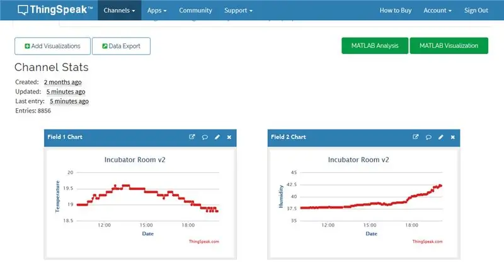Click the 18:00 tick on humidity chart
504x266 pixels.
point(412,225)
